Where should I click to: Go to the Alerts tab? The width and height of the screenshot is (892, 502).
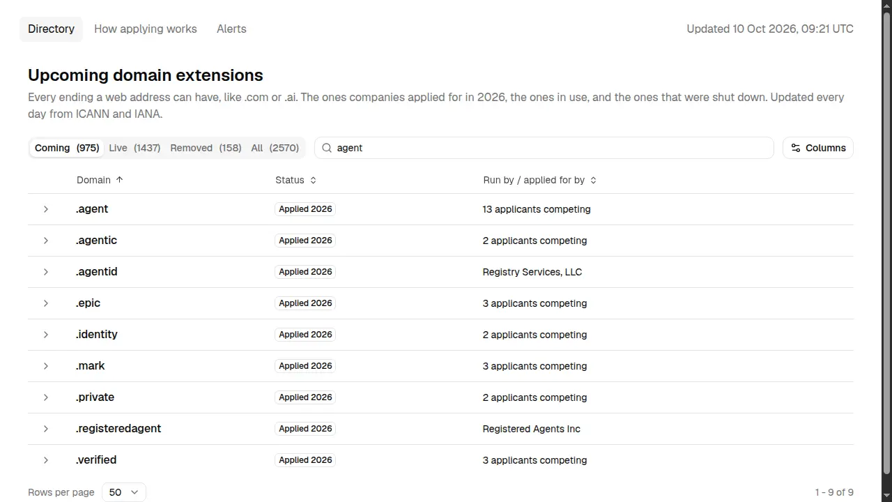point(231,29)
